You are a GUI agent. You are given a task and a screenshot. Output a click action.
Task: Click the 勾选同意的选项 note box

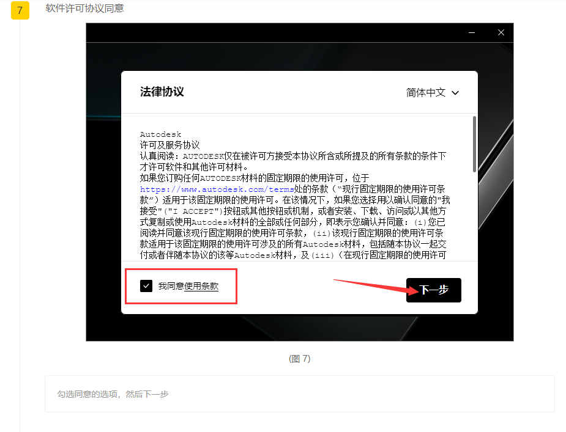coord(299,394)
